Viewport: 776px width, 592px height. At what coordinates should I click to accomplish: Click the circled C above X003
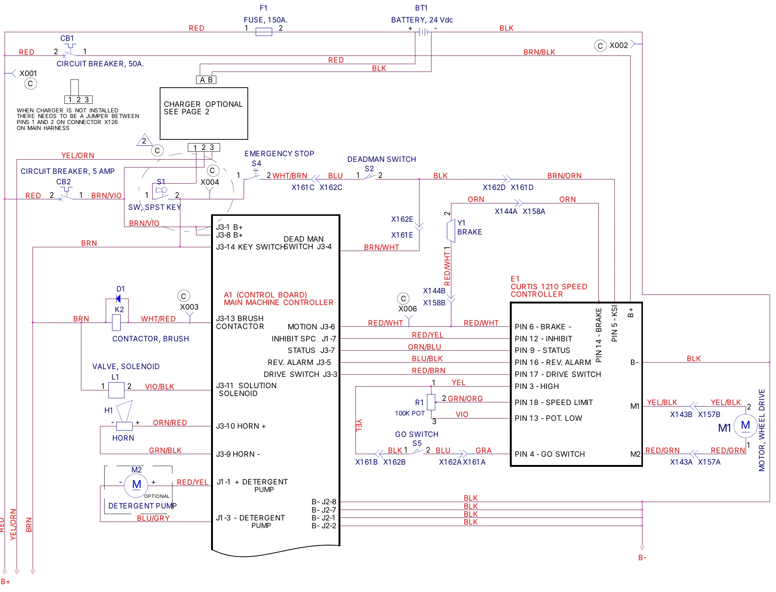183,296
